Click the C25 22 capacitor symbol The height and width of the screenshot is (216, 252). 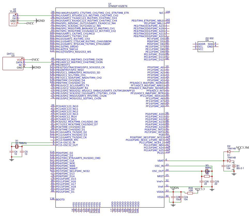[x=212, y=182]
